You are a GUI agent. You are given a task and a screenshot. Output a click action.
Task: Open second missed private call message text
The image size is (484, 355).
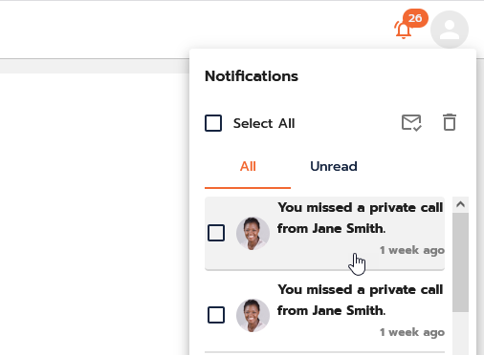pyautogui.click(x=361, y=300)
